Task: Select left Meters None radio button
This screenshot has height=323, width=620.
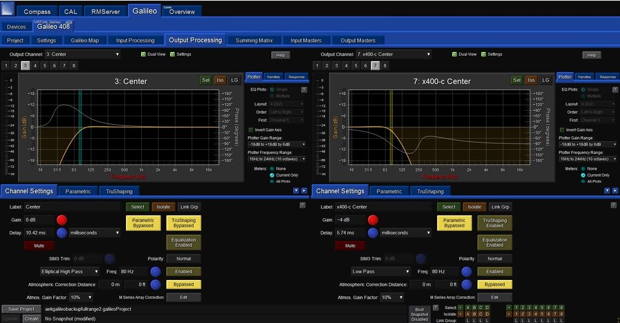Action: point(272,168)
